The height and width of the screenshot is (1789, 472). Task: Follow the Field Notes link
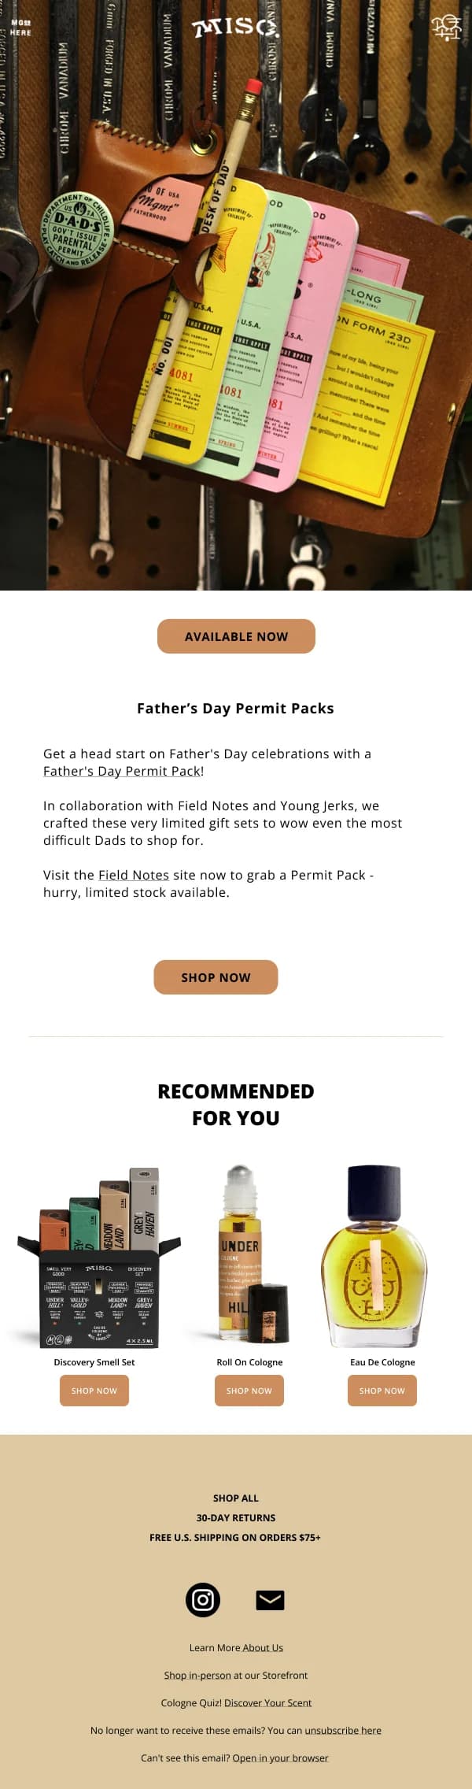click(133, 875)
